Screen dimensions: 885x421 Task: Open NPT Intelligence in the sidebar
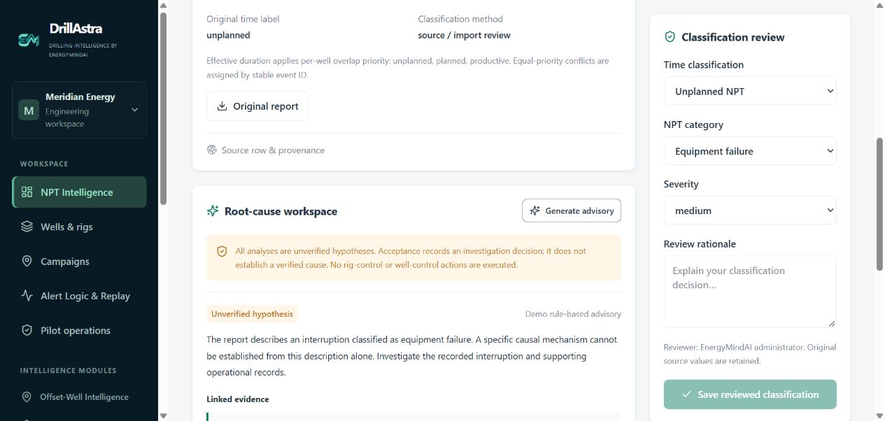click(79, 192)
